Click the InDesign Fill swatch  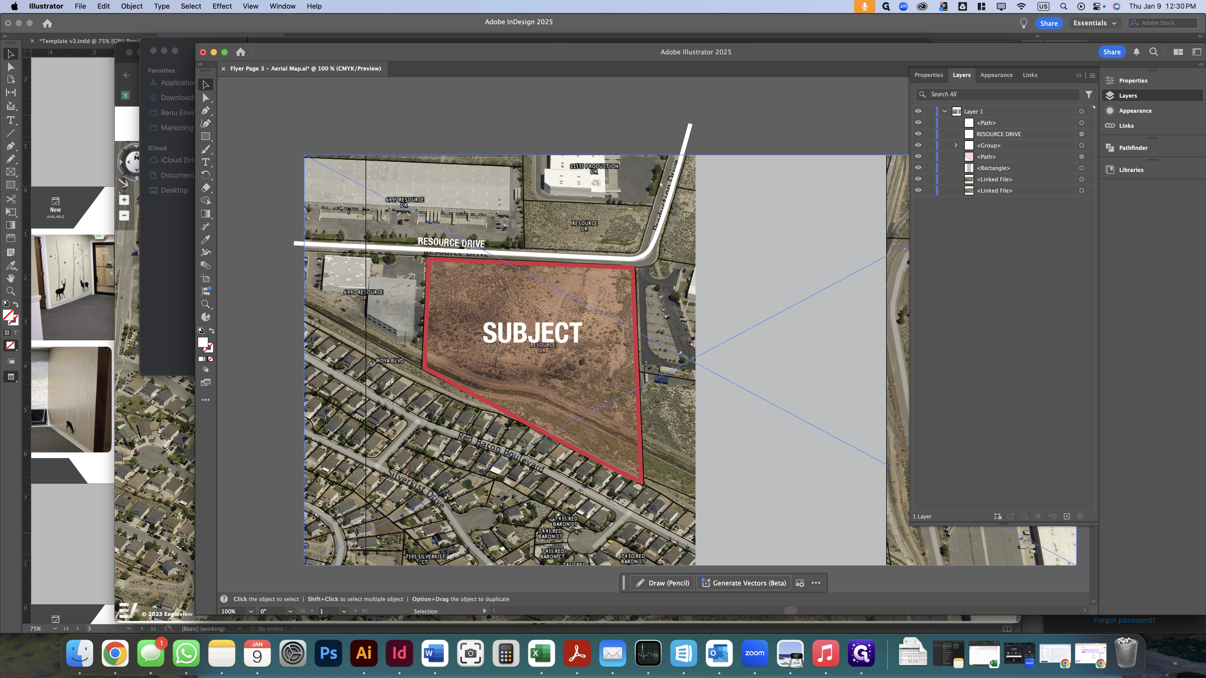click(8, 315)
